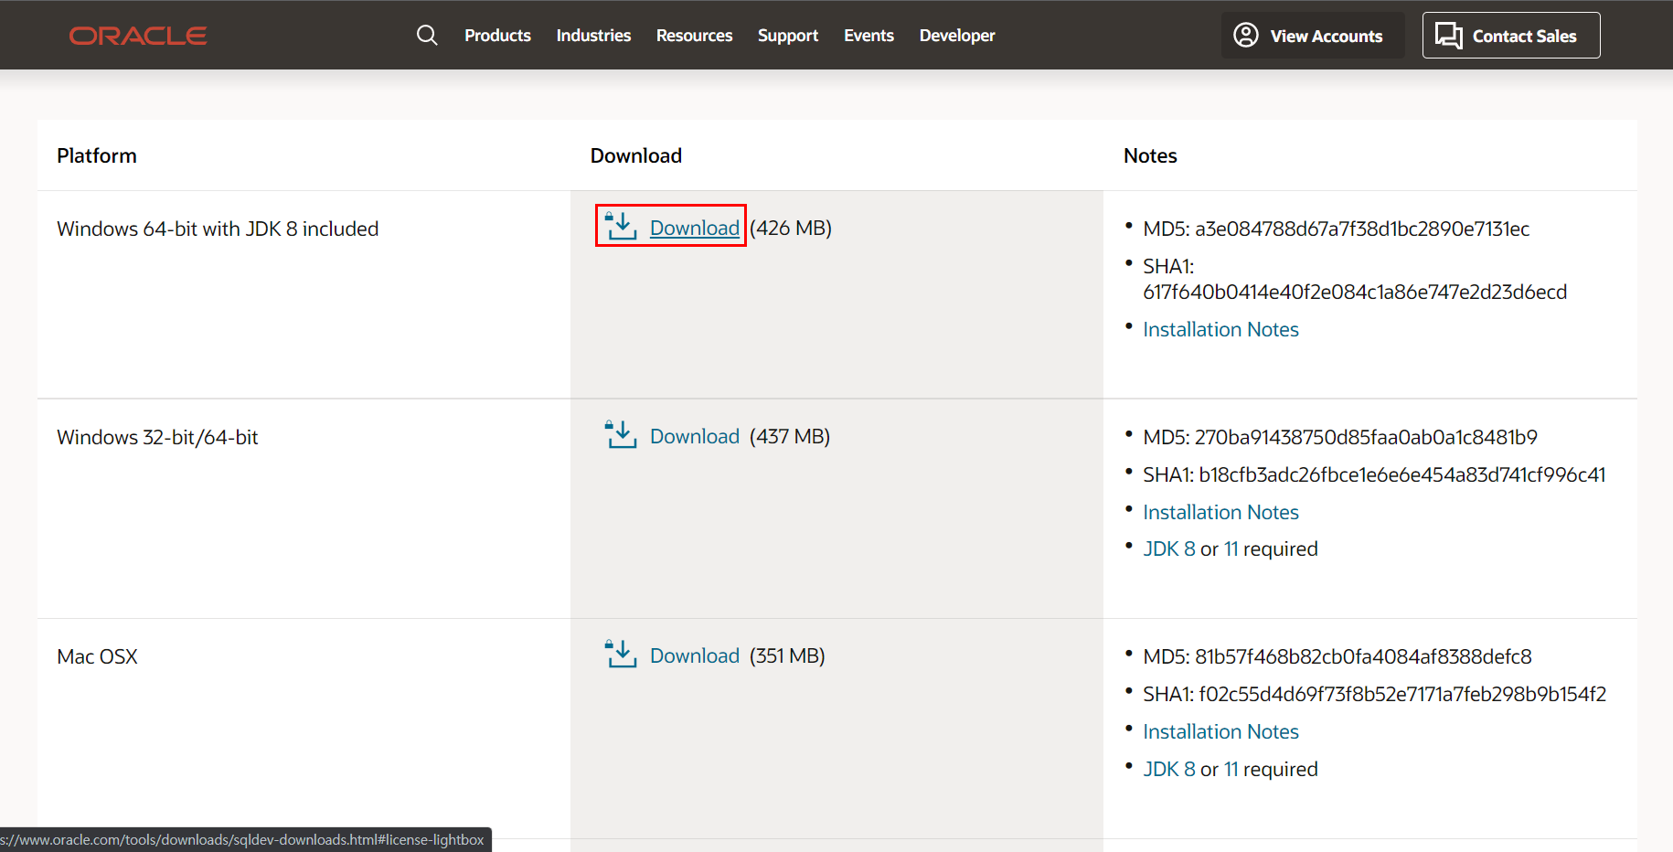Click the MD5 81b57f468b82cb0fa4084af8388defc8 text
The image size is (1673, 852).
pos(1337,656)
